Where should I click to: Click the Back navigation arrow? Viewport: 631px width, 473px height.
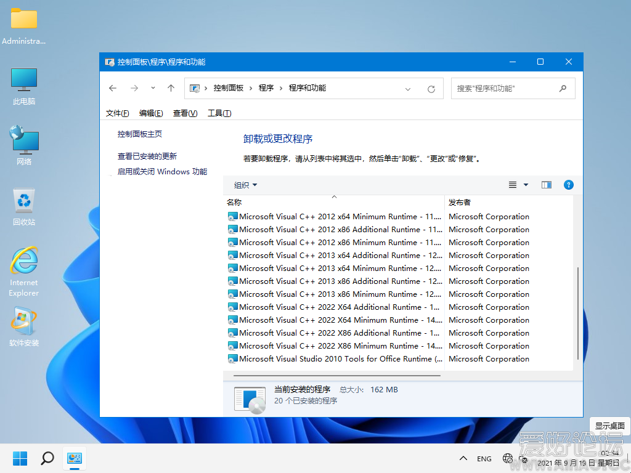113,88
